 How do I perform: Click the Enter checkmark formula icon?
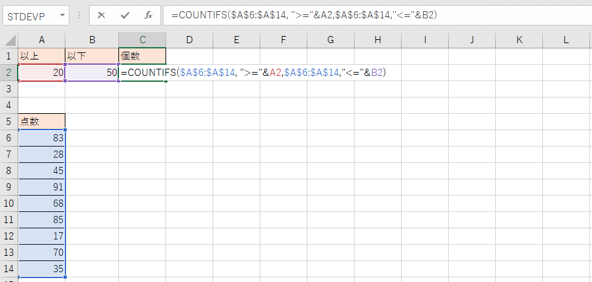[x=125, y=15]
